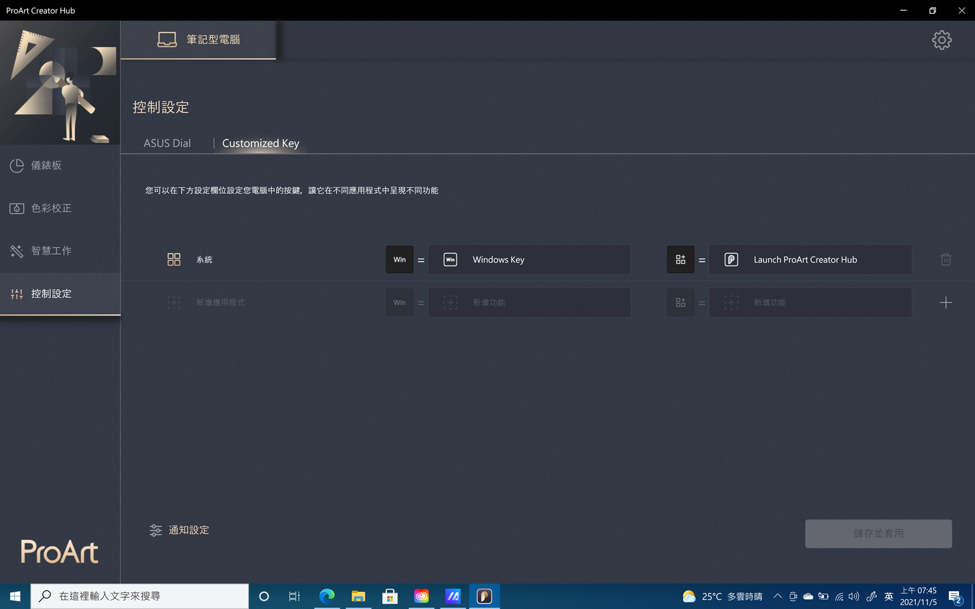Switch to the ASUS Dial tab
The width and height of the screenshot is (975, 609).
pyautogui.click(x=167, y=143)
